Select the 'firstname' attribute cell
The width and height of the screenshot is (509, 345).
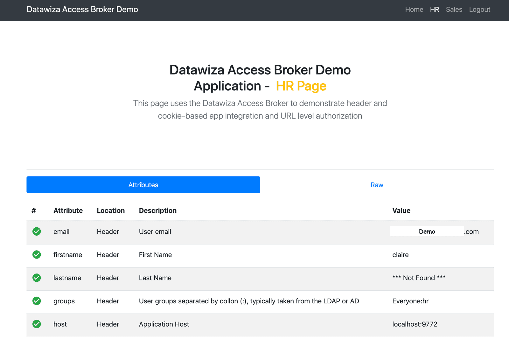(68, 255)
